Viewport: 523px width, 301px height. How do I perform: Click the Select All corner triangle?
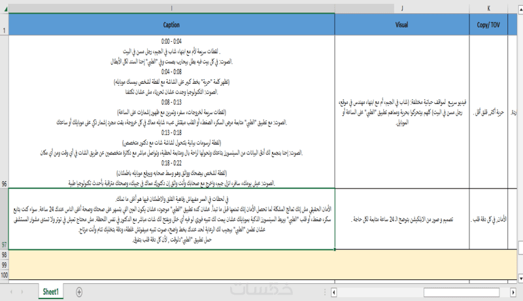click(x=5, y=9)
